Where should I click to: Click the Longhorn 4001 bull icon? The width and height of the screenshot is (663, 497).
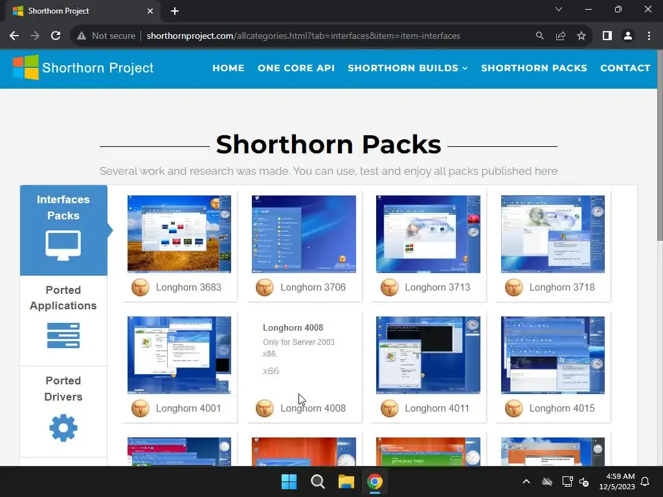point(140,408)
